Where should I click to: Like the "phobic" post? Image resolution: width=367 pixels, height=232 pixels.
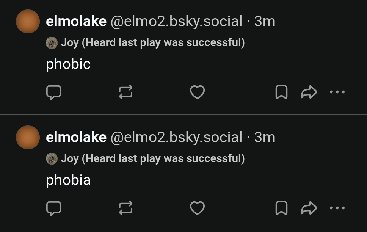pyautogui.click(x=197, y=92)
